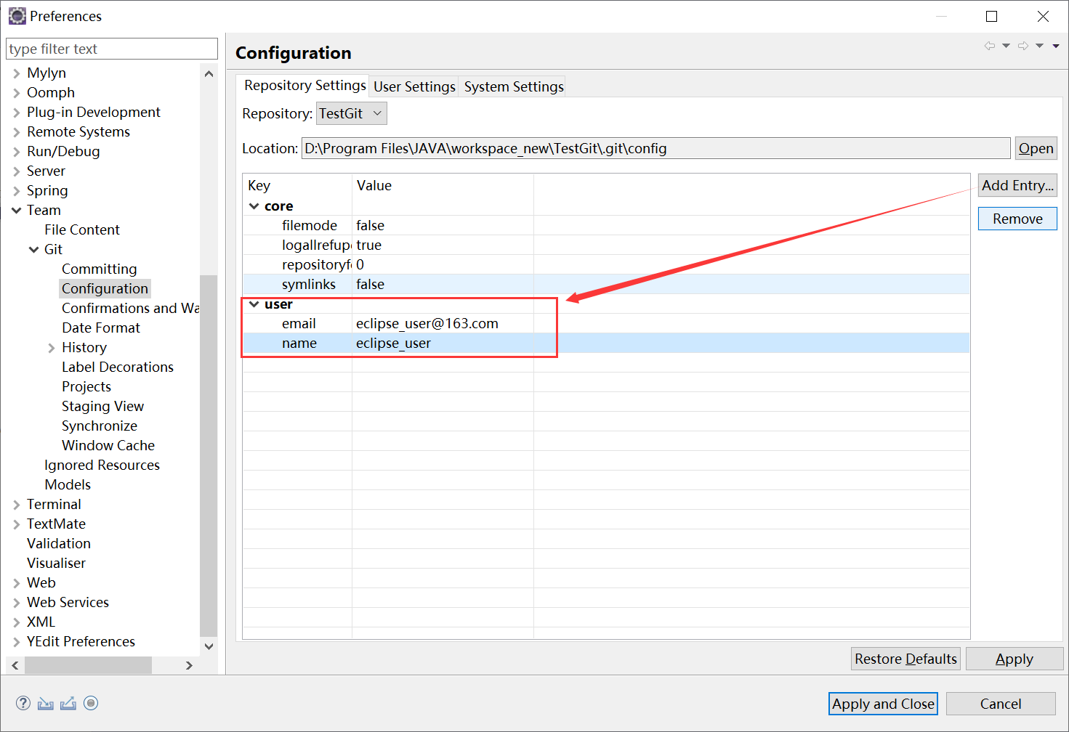
Task: Collapse the Team tree node
Action: pos(17,210)
